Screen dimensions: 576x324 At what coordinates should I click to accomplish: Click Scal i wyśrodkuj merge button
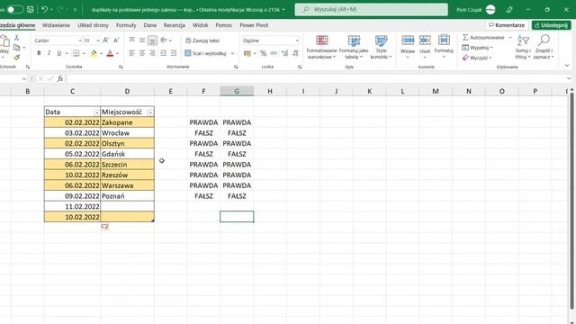pos(206,53)
